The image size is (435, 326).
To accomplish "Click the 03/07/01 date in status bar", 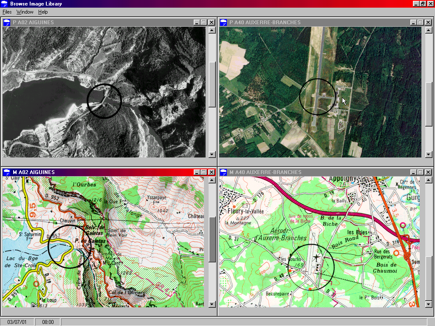I will pyautogui.click(x=17, y=322).
